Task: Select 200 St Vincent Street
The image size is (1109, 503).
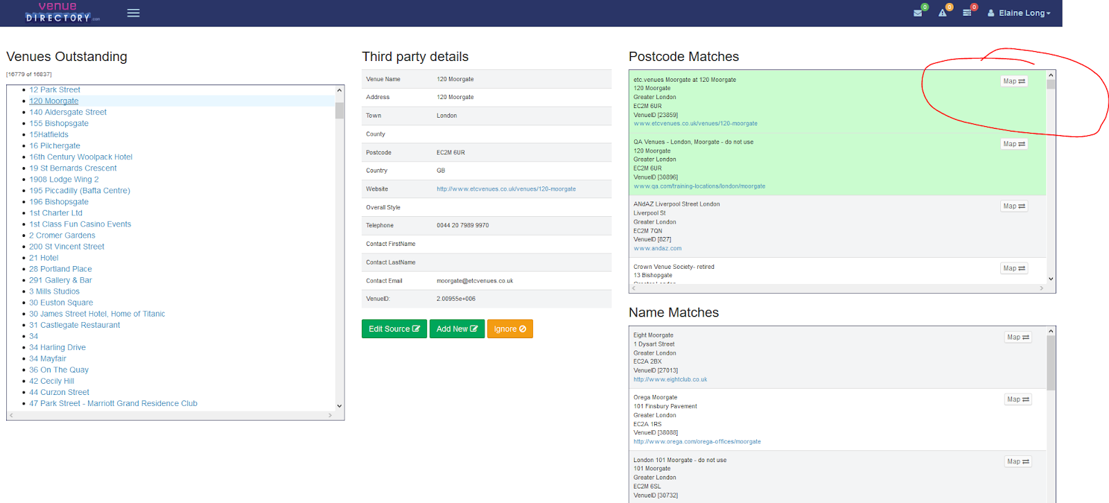Action: (67, 247)
